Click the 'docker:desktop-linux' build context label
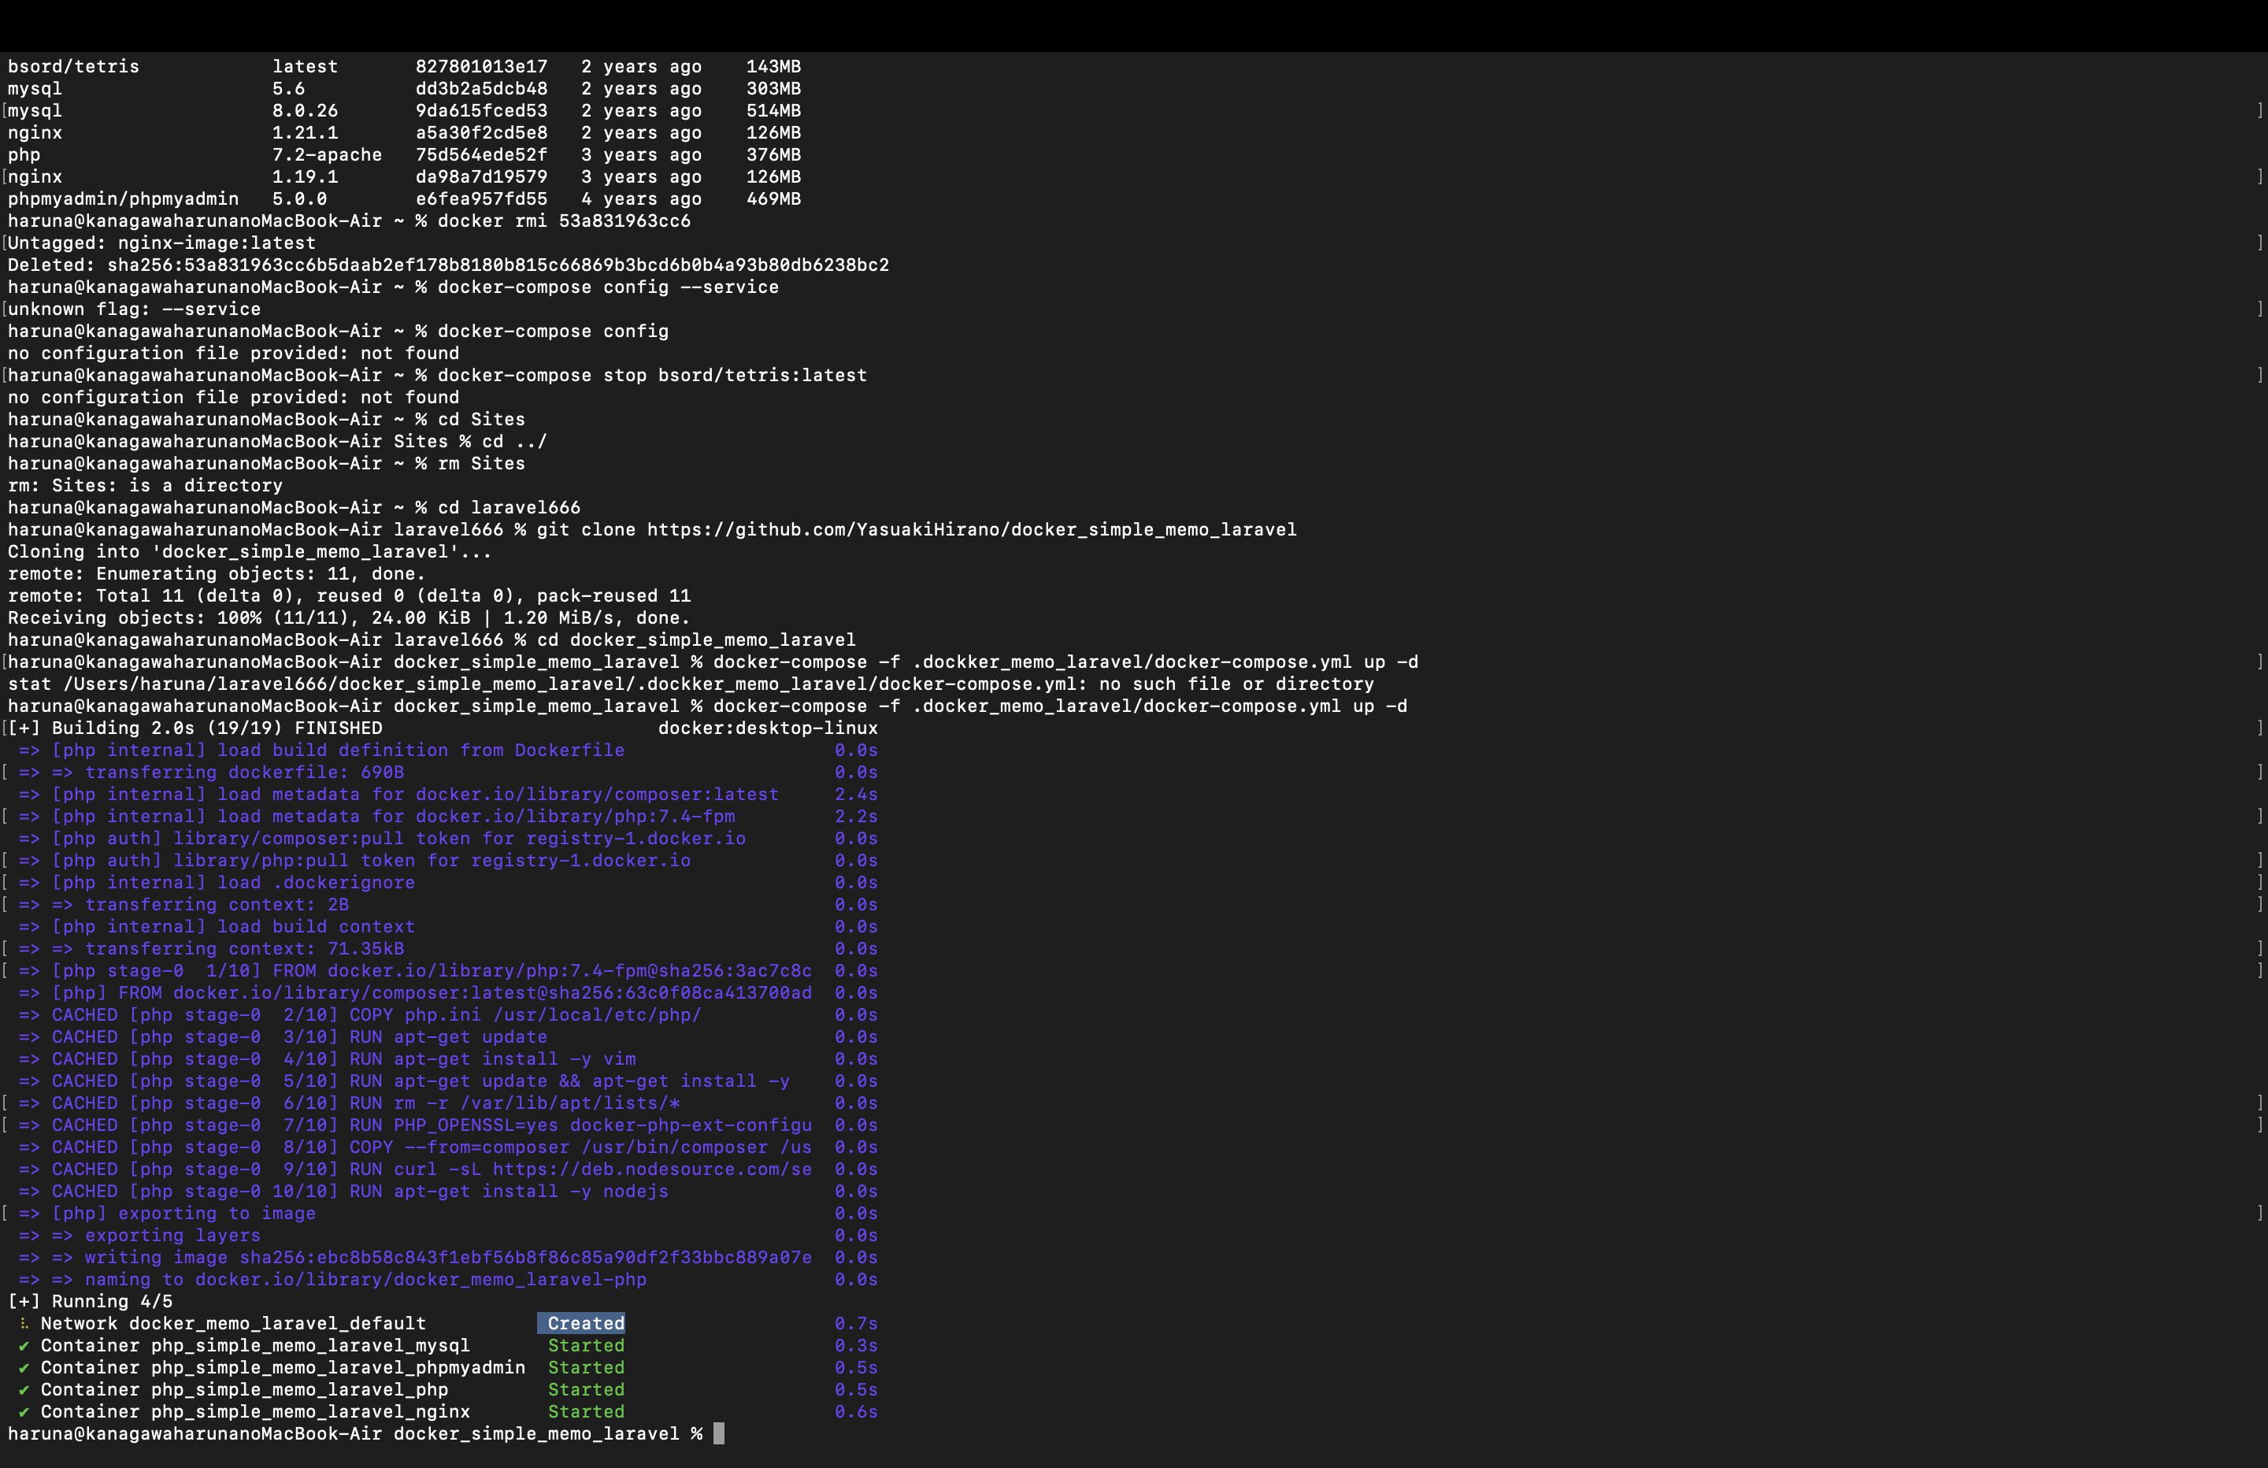 (767, 728)
